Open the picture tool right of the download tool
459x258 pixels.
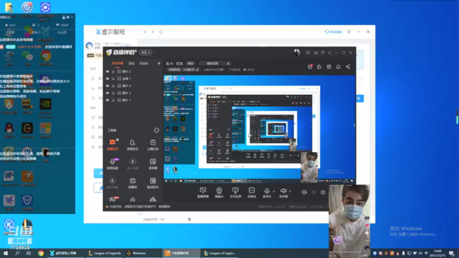153,164
